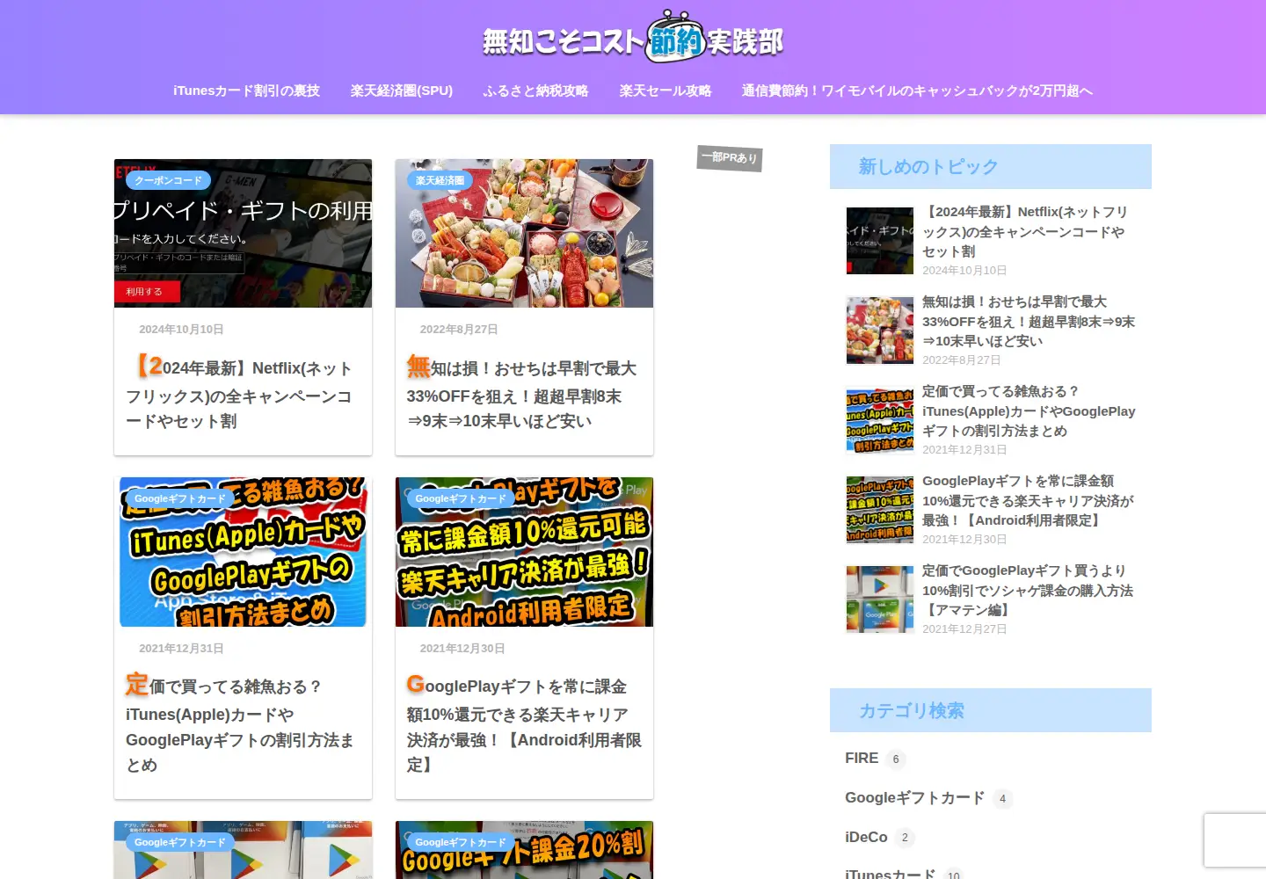
Task: Open sidebar link GooglePlayギフトを常に課金額10%還元
Action: [1029, 500]
